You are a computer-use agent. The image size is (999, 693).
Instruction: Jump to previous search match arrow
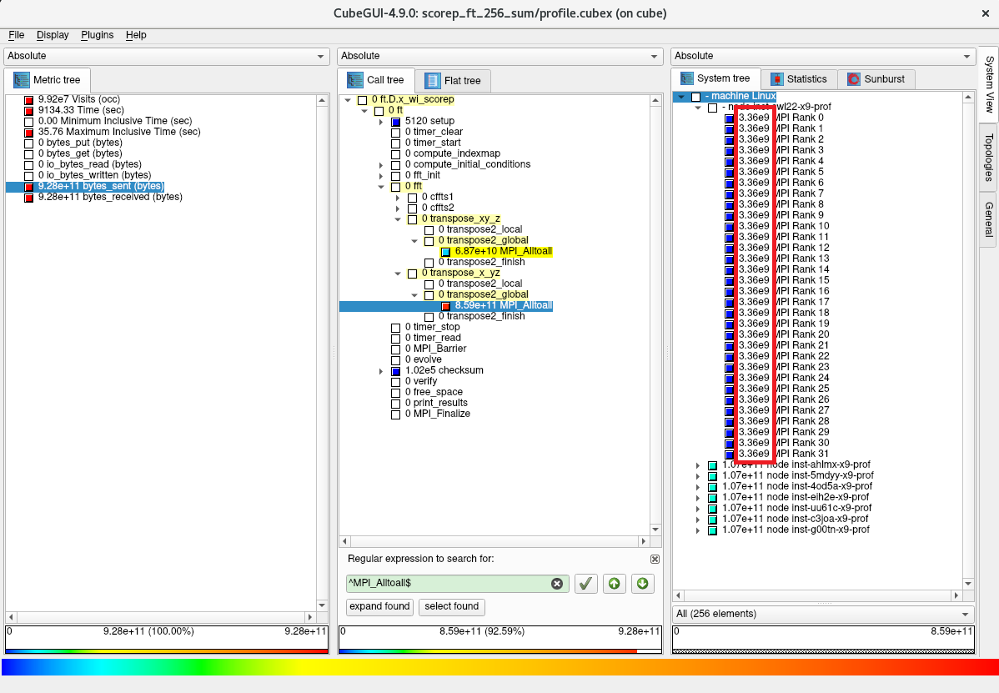click(x=614, y=584)
